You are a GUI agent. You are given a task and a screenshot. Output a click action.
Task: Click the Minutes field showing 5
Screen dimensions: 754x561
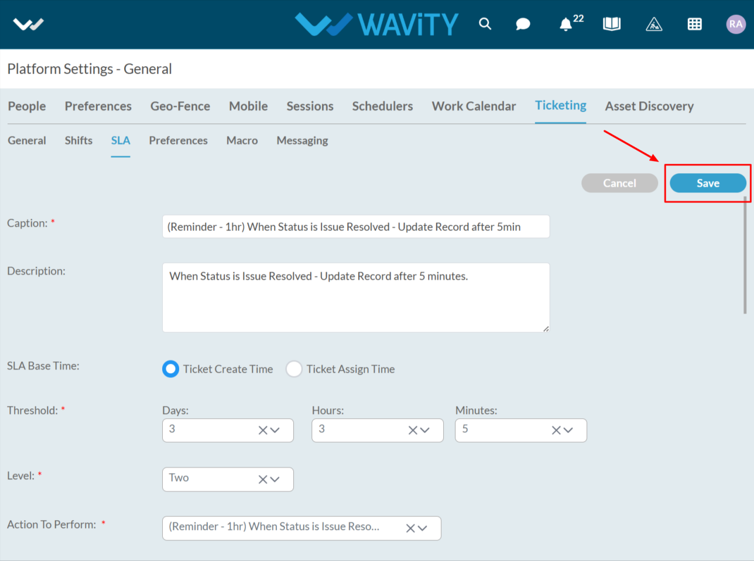tap(521, 430)
